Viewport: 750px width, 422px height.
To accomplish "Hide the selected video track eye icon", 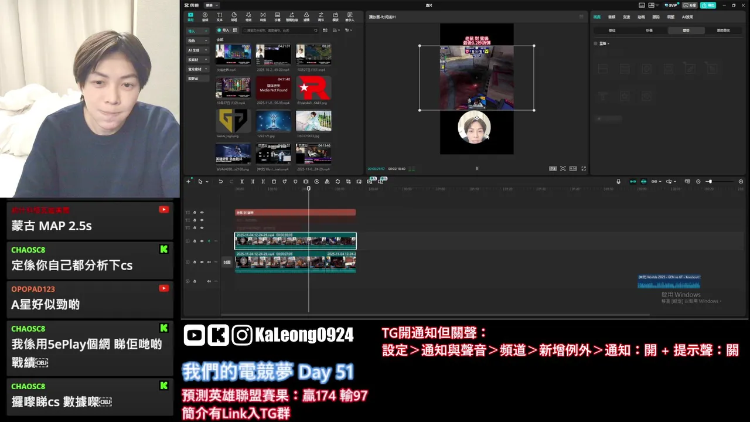I will click(x=202, y=241).
